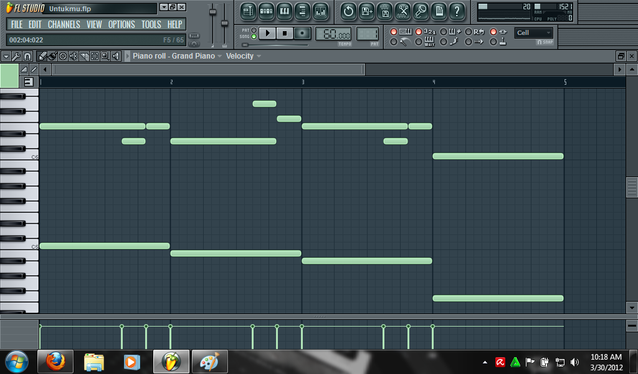Image resolution: width=638 pixels, height=374 pixels.
Task: Select the Delete tool
Action: pyautogui.click(x=63, y=56)
